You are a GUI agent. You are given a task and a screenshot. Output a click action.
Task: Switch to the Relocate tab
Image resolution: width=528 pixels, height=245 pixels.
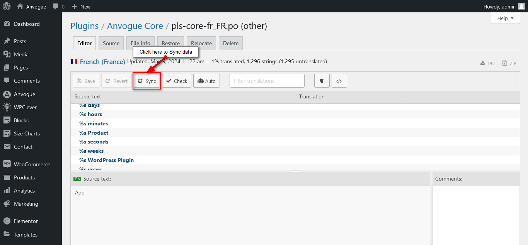pos(201,43)
